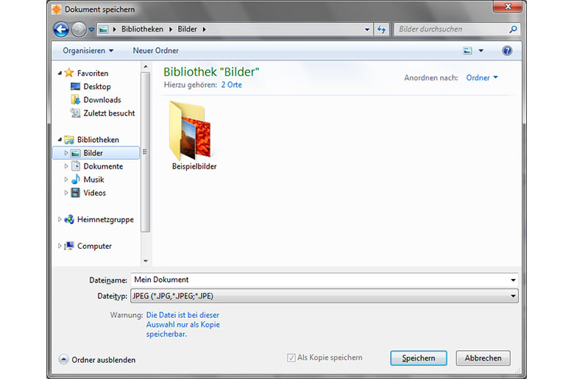Expand the Dokumente library node
The height and width of the screenshot is (379, 574).
point(66,166)
